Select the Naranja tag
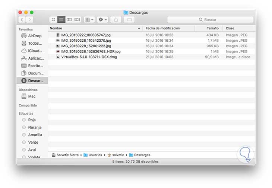Screen dimensions: 272x188 coord(32,127)
